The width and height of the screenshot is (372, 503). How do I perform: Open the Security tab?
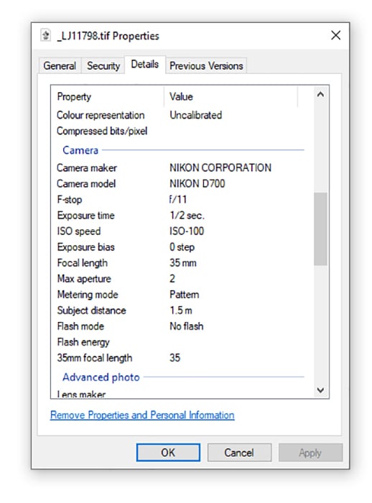tap(103, 65)
